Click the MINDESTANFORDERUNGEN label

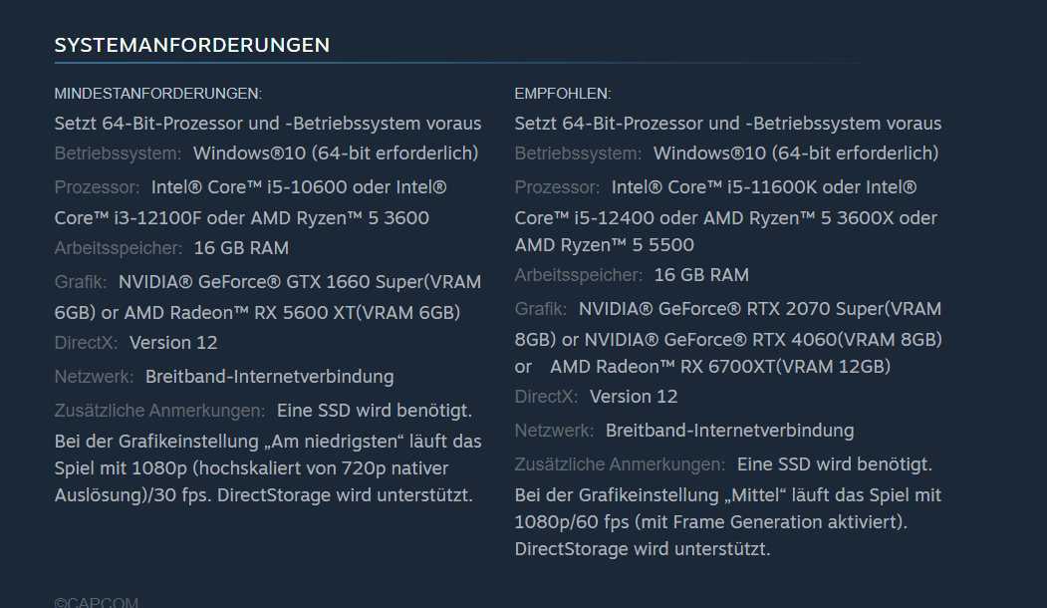click(x=157, y=94)
